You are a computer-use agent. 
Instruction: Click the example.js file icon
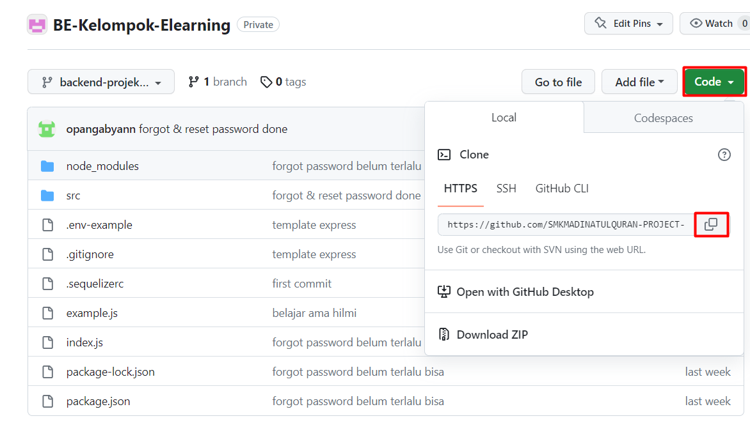(x=48, y=313)
